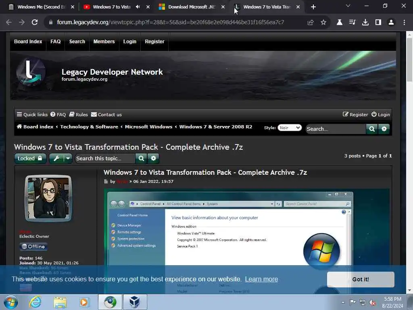The height and width of the screenshot is (310, 413).
Task: Open the browser profile icon
Action: point(391,23)
